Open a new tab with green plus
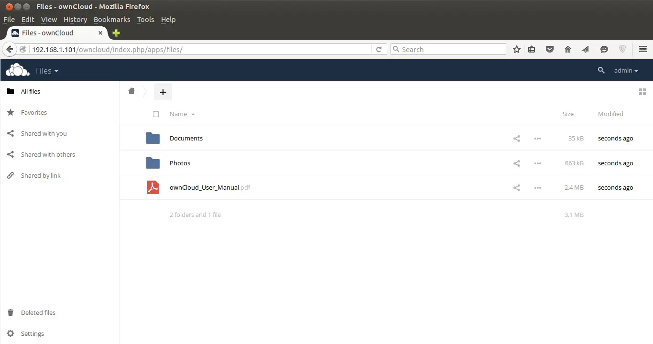The image size is (653, 344). 116,33
